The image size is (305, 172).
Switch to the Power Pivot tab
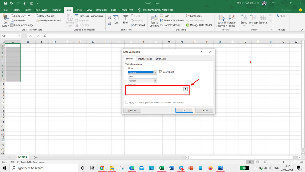tap(127, 10)
